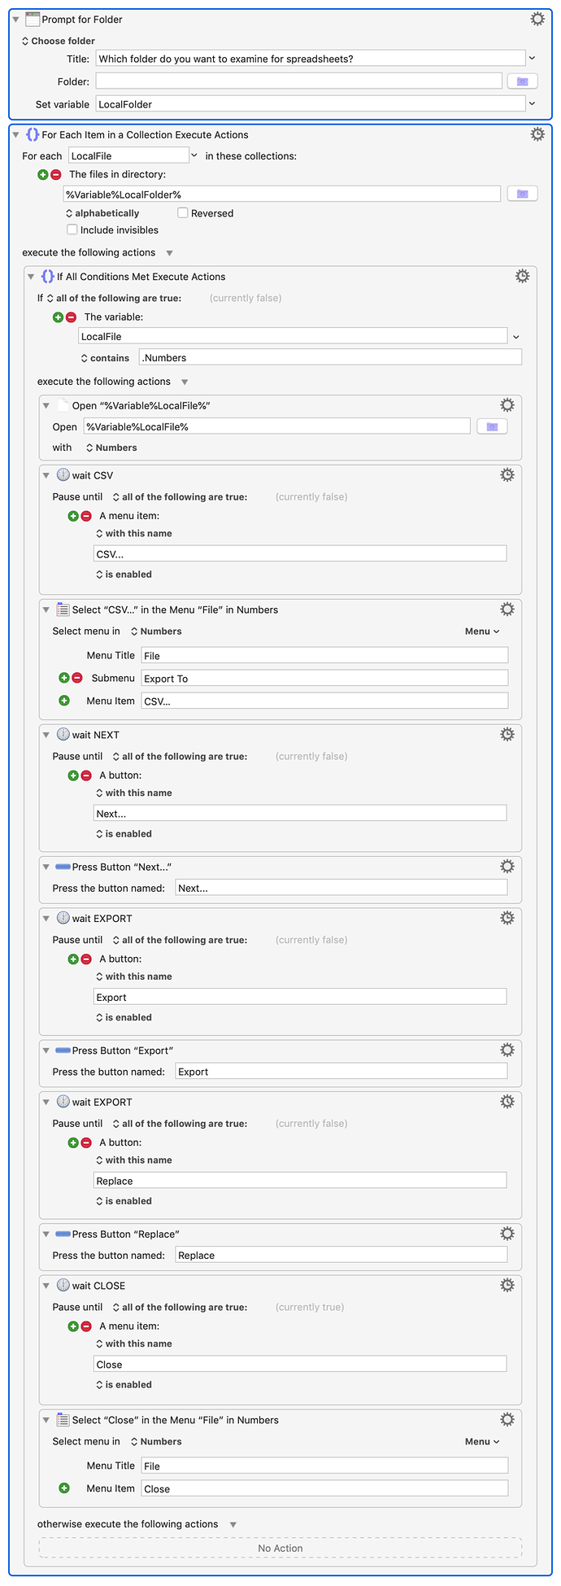Open dropdown arrow beside the Title field
This screenshot has width=561, height=1586.
point(533,59)
